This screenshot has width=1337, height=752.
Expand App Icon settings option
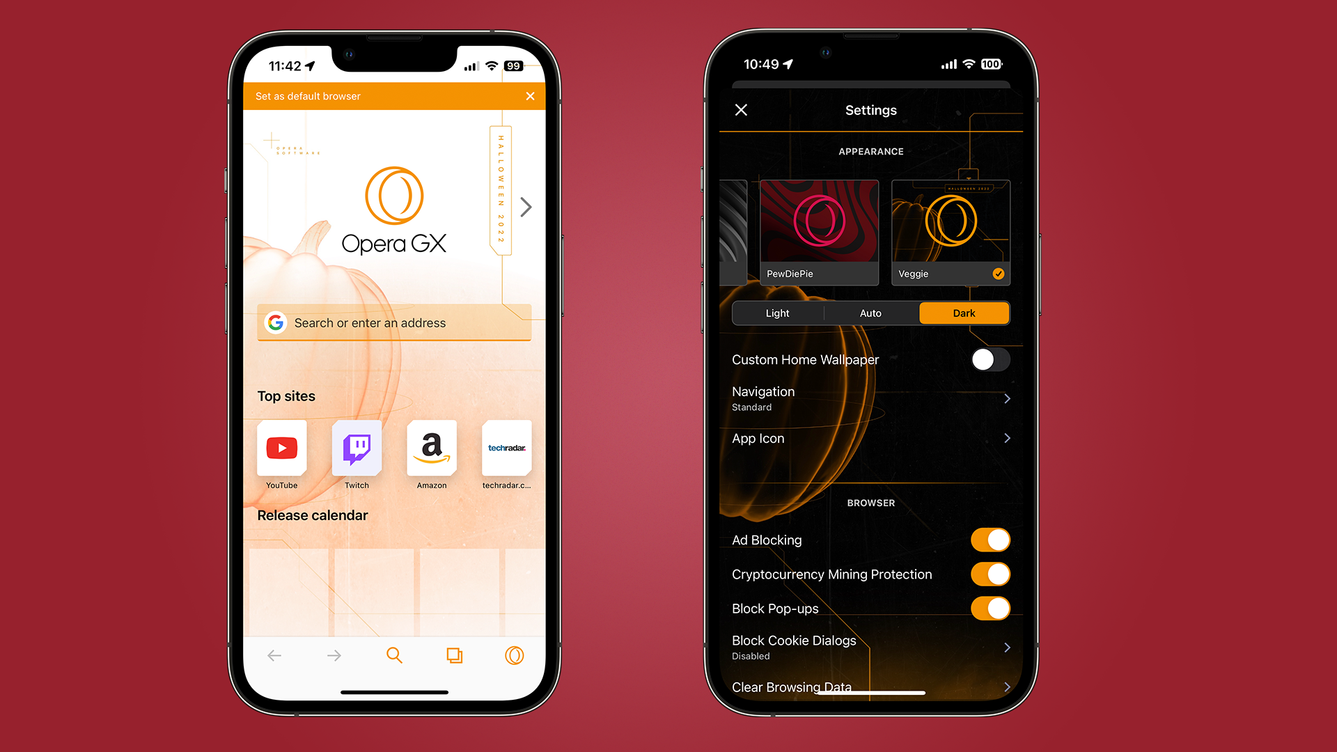click(1006, 438)
